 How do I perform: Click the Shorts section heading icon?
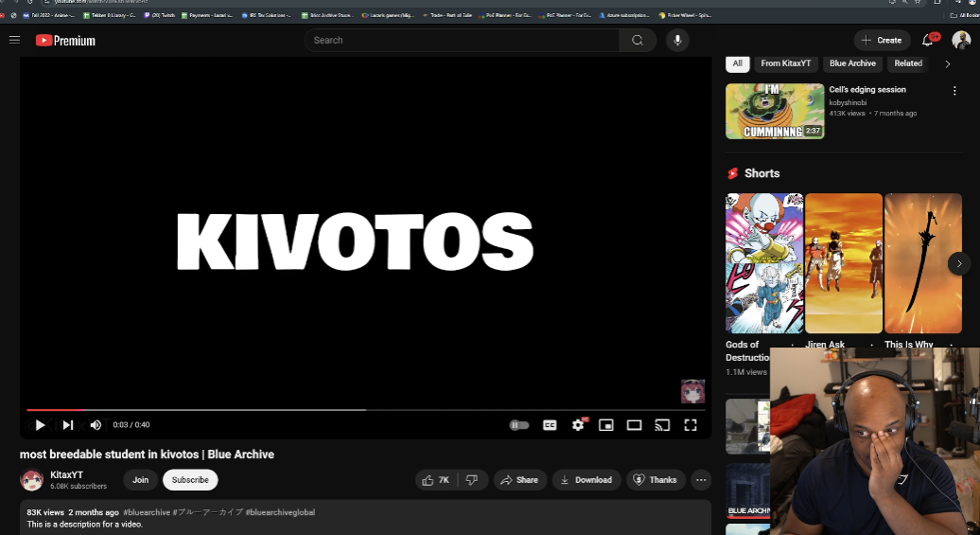(x=733, y=173)
